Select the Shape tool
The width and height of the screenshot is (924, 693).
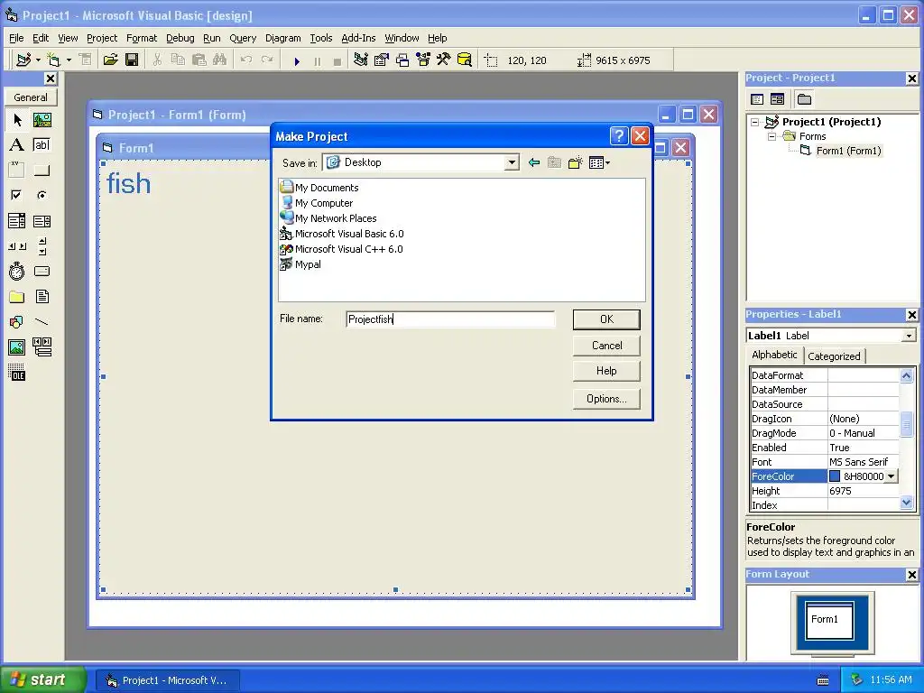[17, 322]
